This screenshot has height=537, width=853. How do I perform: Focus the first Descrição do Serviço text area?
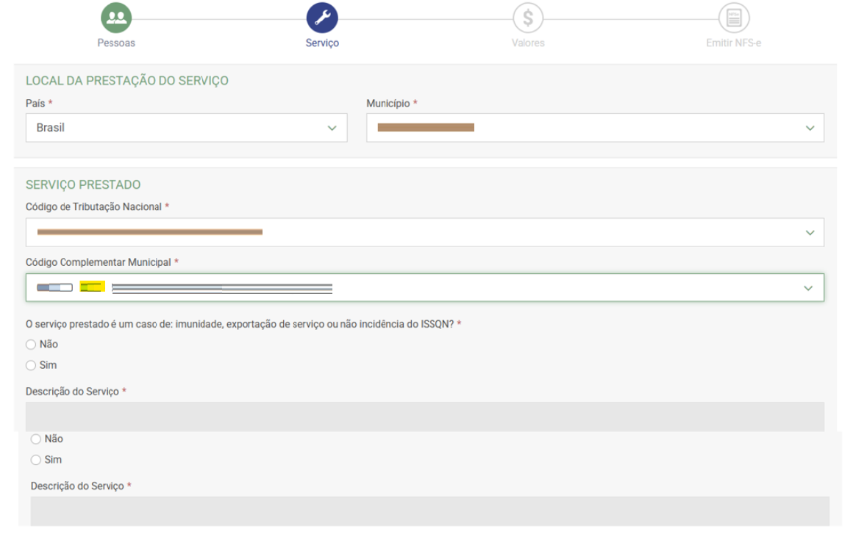(424, 416)
